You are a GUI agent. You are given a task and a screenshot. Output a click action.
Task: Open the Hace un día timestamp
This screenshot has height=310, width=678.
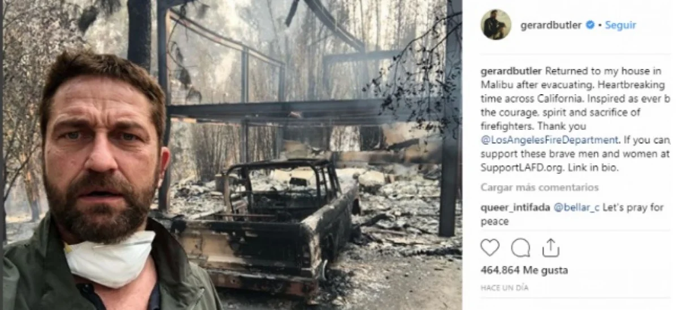[x=505, y=287]
